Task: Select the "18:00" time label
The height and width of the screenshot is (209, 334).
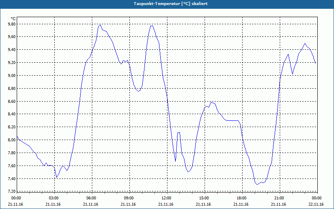Action: click(x=242, y=198)
